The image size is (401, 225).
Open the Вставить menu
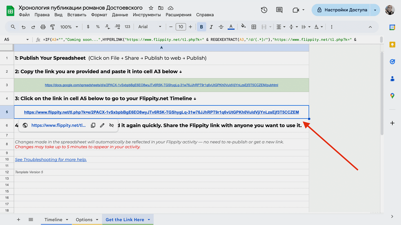(x=77, y=15)
